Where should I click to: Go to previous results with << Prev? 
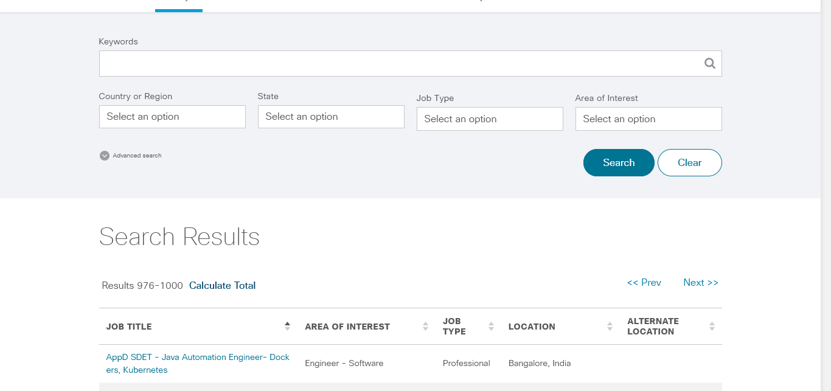[644, 283]
